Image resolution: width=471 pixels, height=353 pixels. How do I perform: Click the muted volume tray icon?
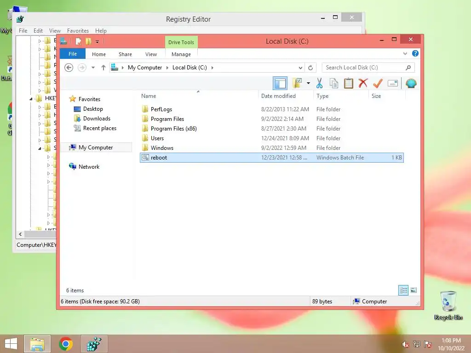pos(405,344)
